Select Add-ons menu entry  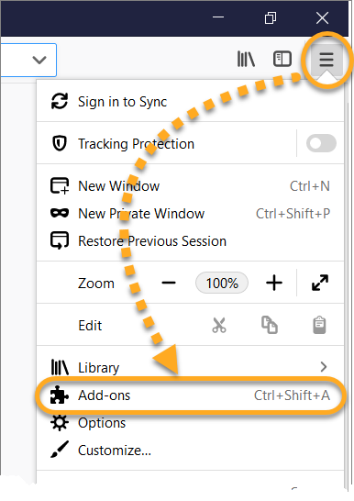pos(190,395)
